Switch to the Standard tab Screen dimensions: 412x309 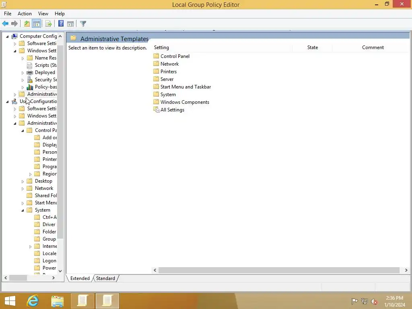point(105,278)
